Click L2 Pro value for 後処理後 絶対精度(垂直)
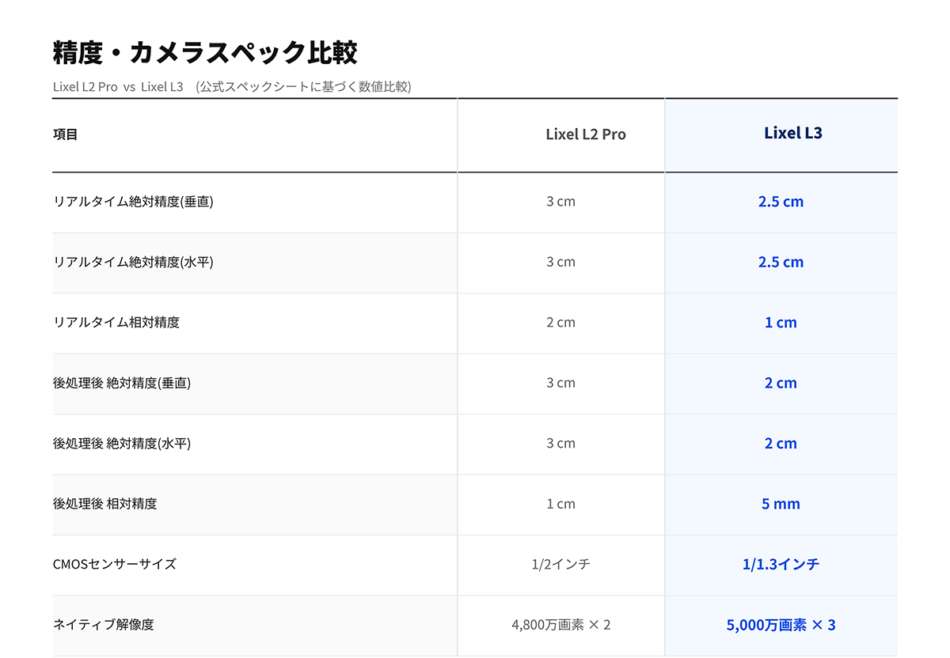The image size is (950, 658). 560,383
